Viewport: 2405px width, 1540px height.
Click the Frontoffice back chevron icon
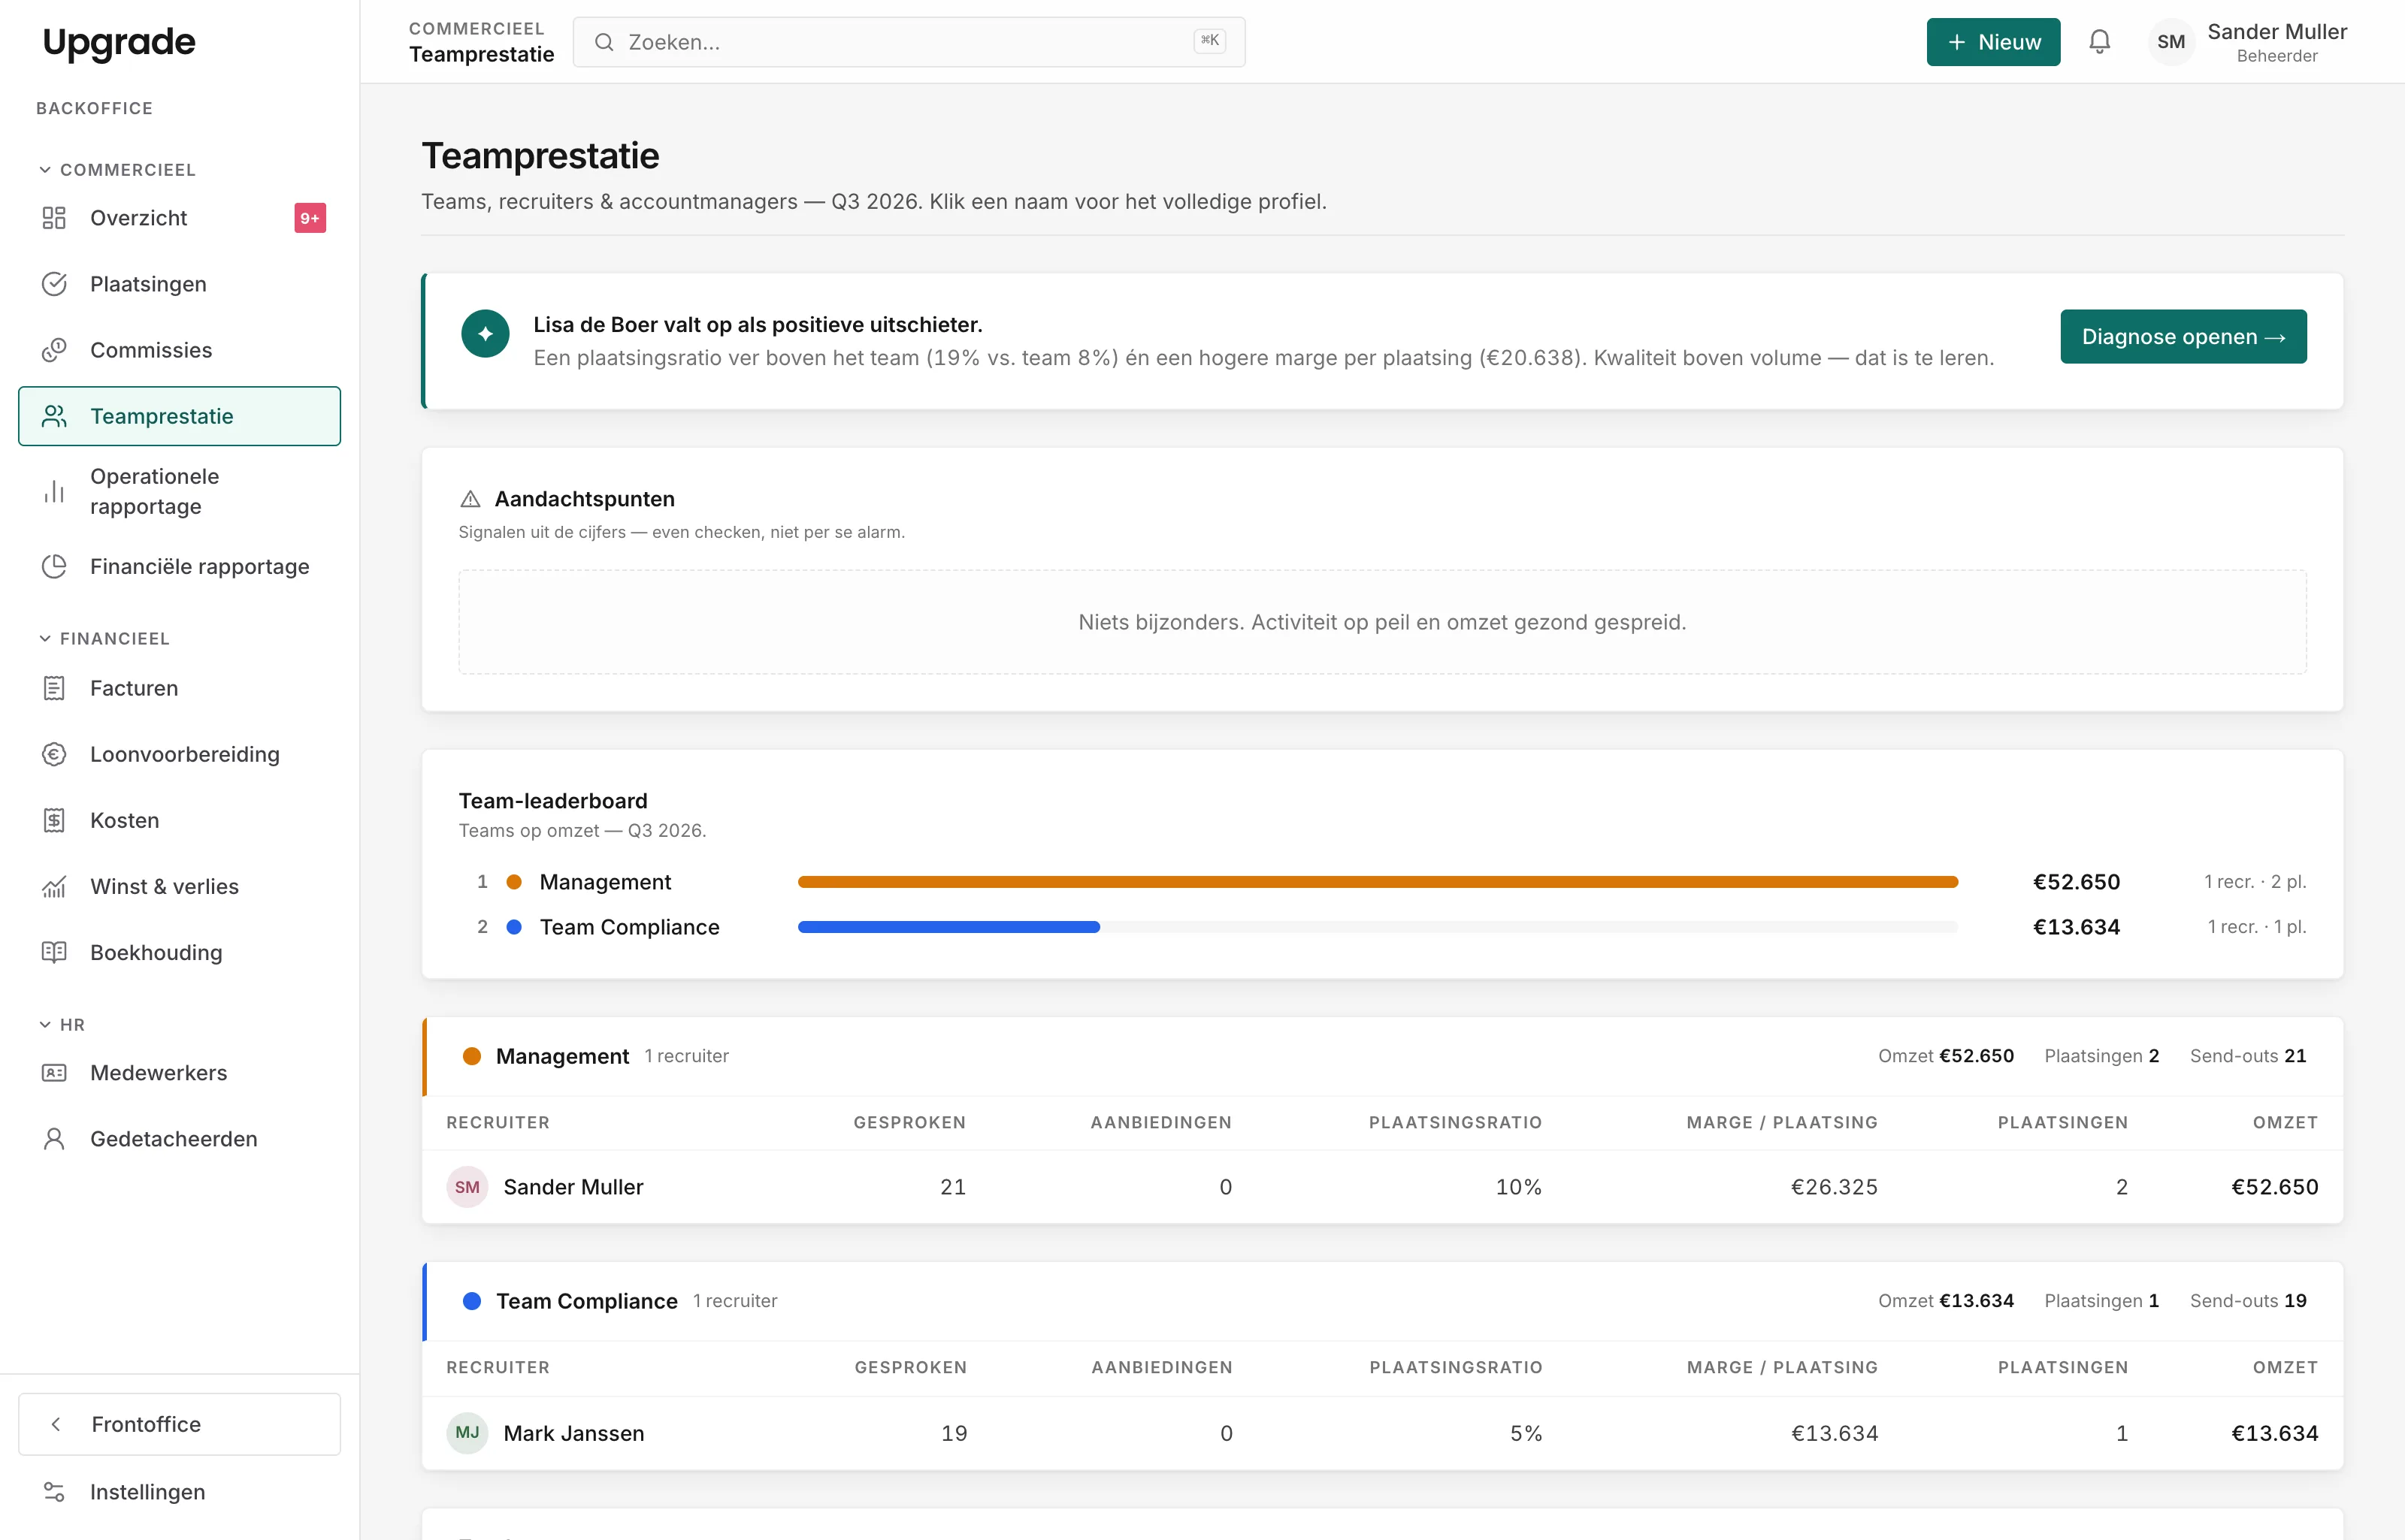56,1424
